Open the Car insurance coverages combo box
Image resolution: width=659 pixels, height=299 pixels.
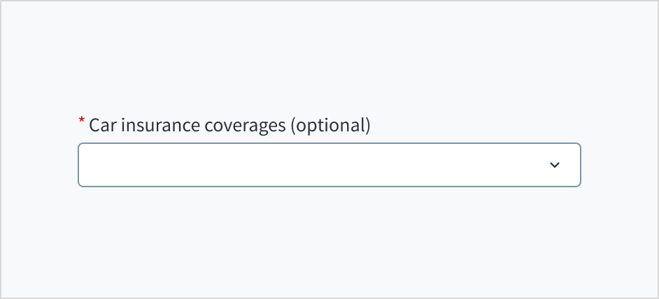pos(315,165)
